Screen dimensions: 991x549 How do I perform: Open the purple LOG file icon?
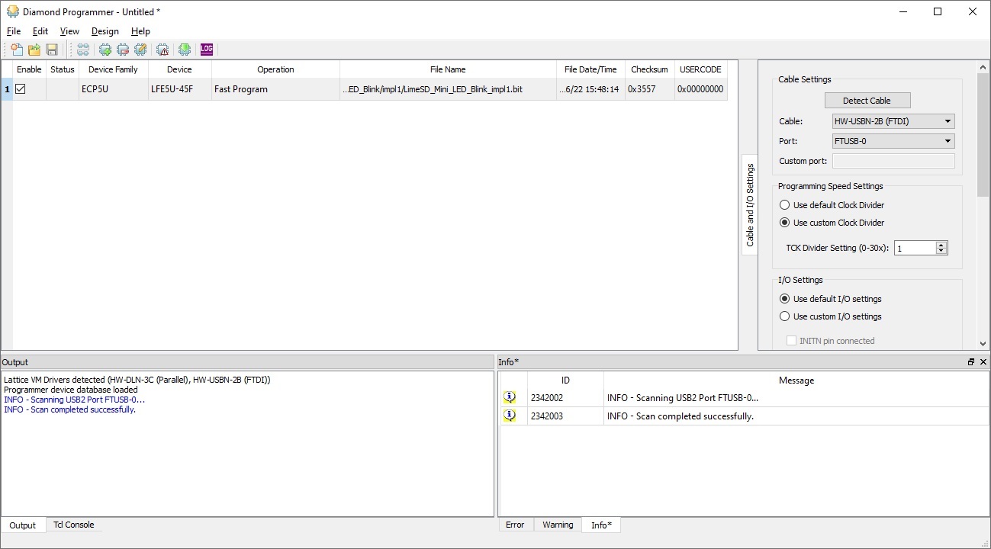(207, 50)
